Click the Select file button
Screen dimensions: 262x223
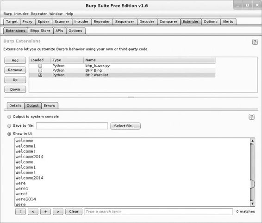point(125,126)
